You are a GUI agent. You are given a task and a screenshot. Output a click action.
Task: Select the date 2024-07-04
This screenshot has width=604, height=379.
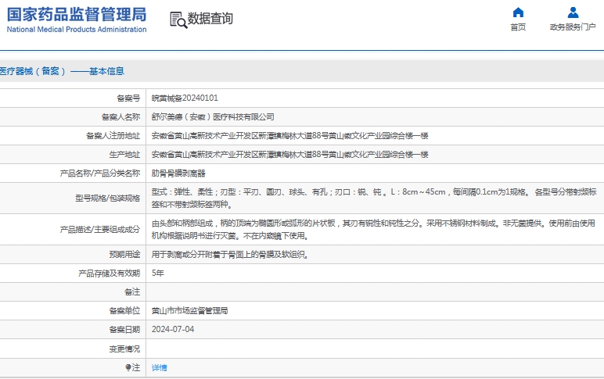tap(173, 329)
